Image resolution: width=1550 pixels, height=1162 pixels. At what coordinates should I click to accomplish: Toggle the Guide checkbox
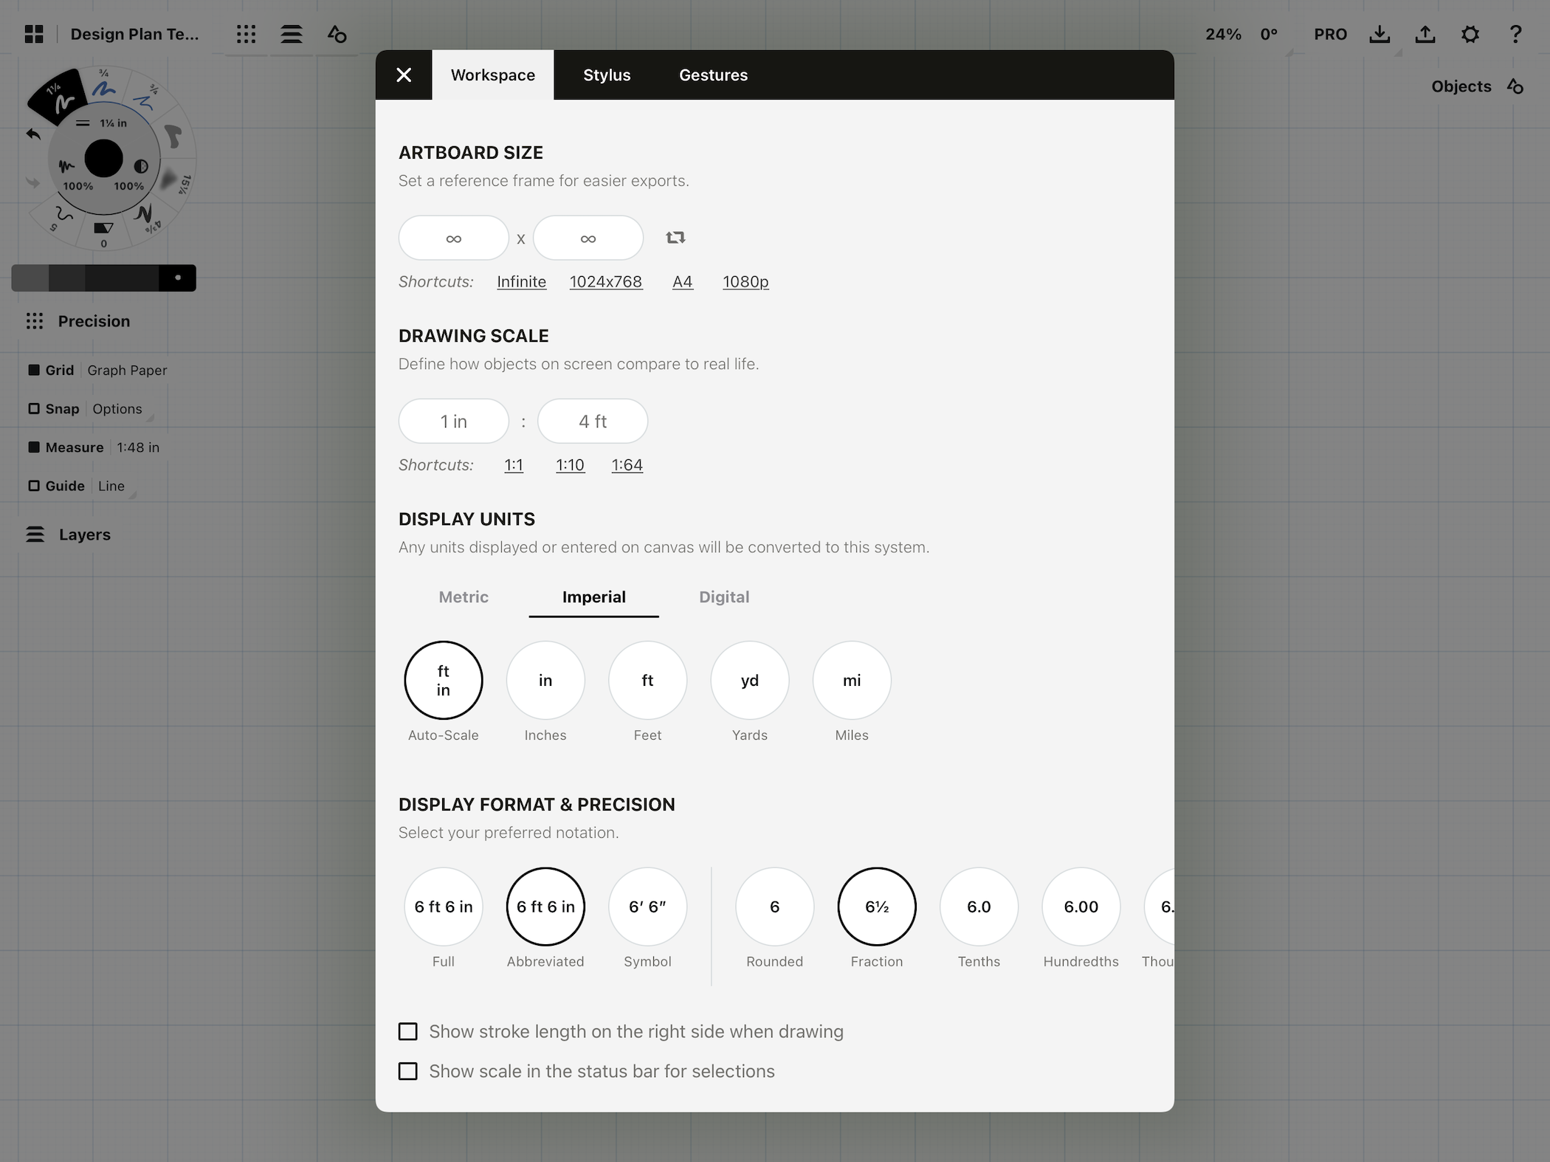click(x=34, y=486)
